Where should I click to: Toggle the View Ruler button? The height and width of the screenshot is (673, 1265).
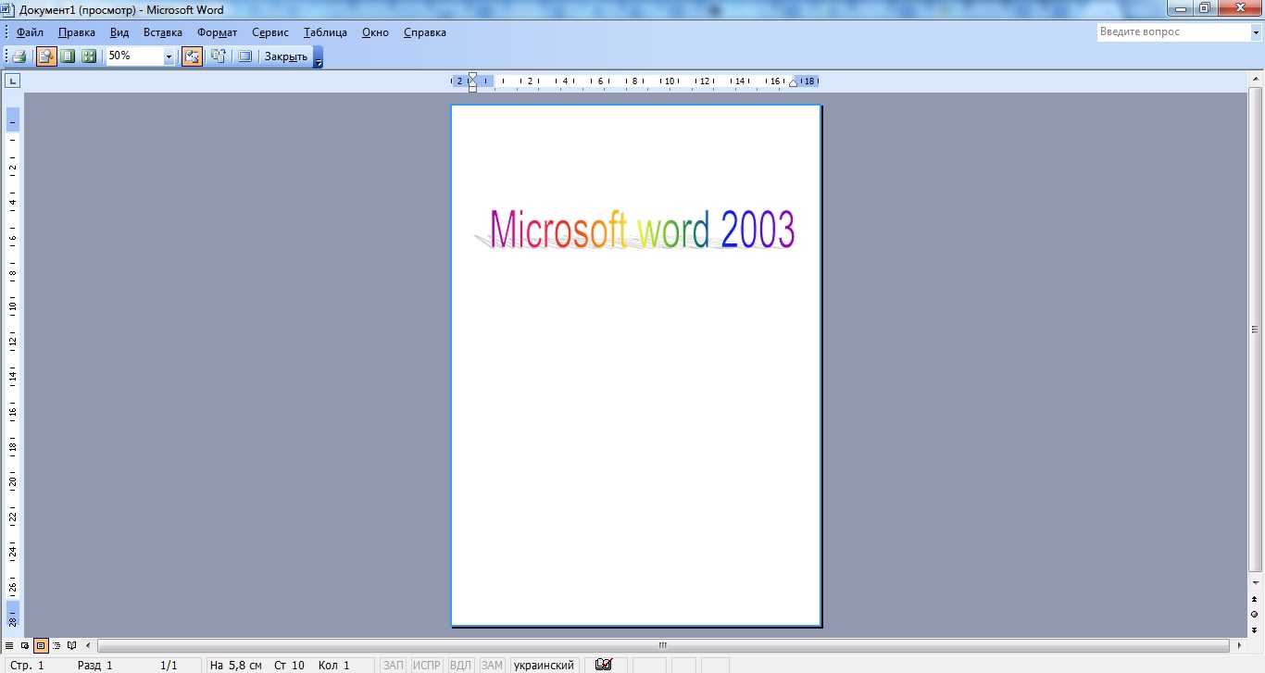point(192,56)
